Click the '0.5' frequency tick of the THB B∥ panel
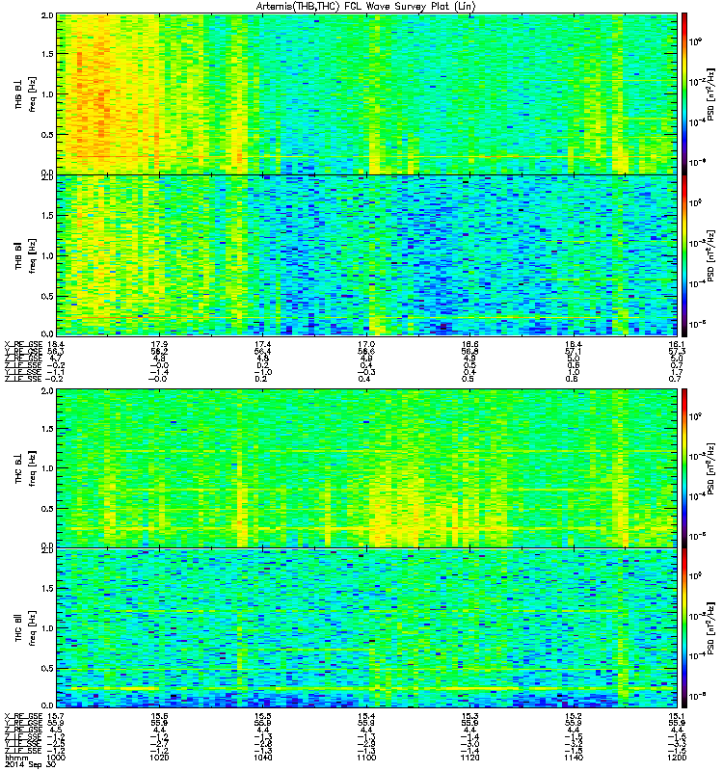 47,296
